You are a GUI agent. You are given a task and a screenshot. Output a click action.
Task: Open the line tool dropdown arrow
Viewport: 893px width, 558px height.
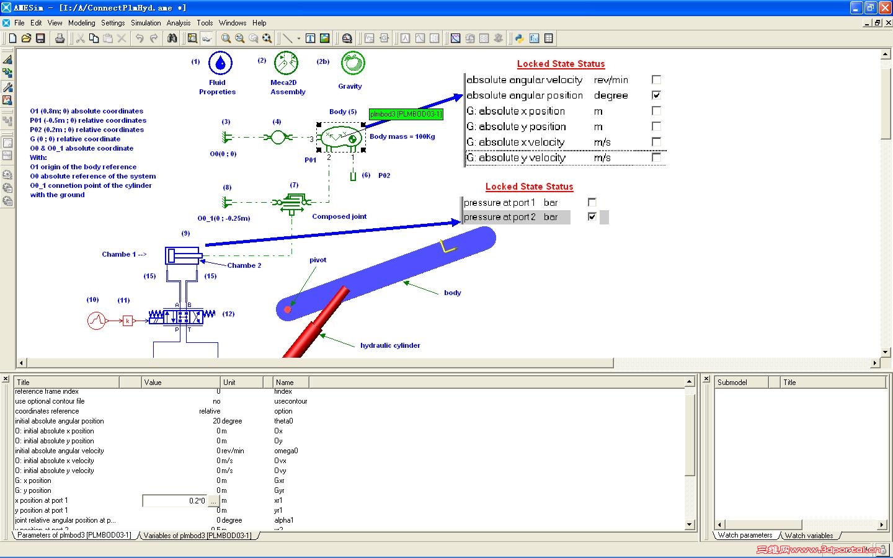(298, 38)
